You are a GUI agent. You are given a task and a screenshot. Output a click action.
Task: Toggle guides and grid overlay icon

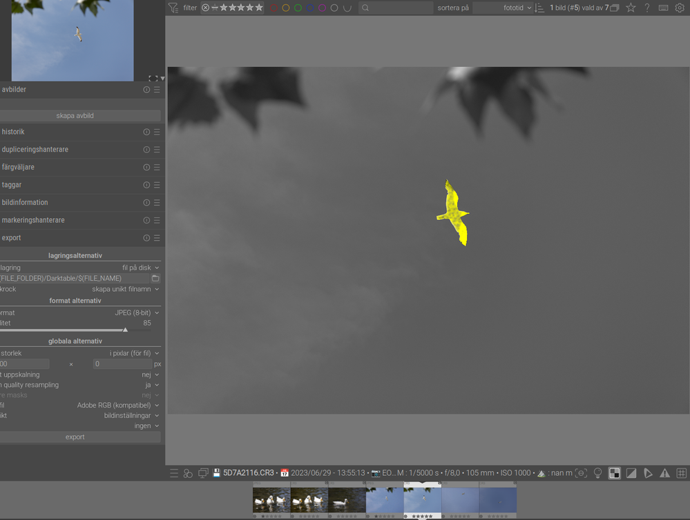[681, 473]
